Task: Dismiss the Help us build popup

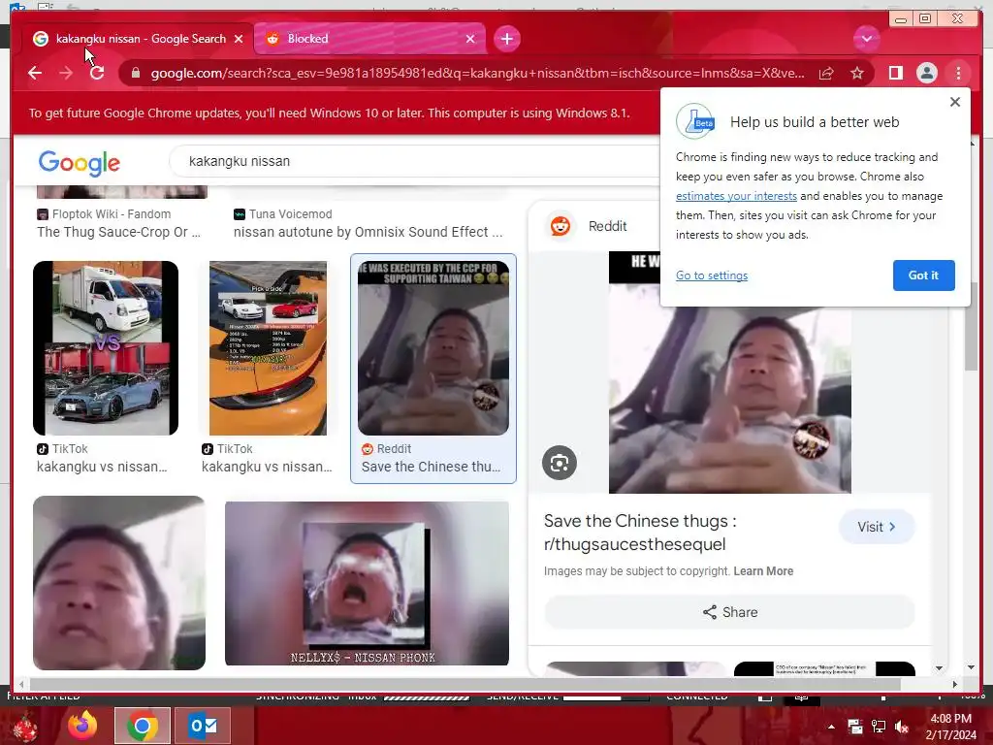Action: coord(955,102)
